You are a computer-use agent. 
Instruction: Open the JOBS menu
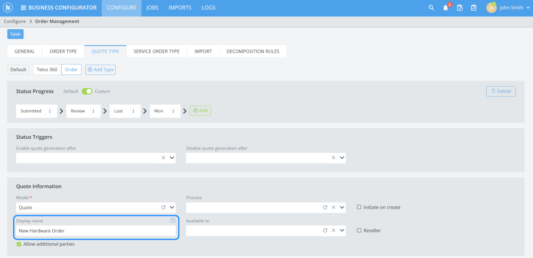152,8
